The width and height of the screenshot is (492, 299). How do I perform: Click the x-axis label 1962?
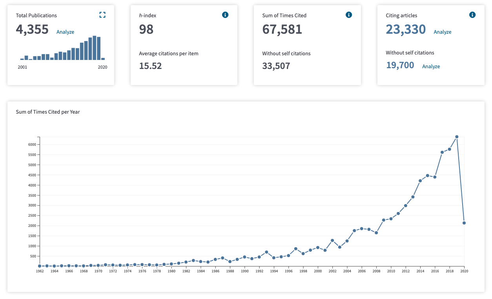40,271
